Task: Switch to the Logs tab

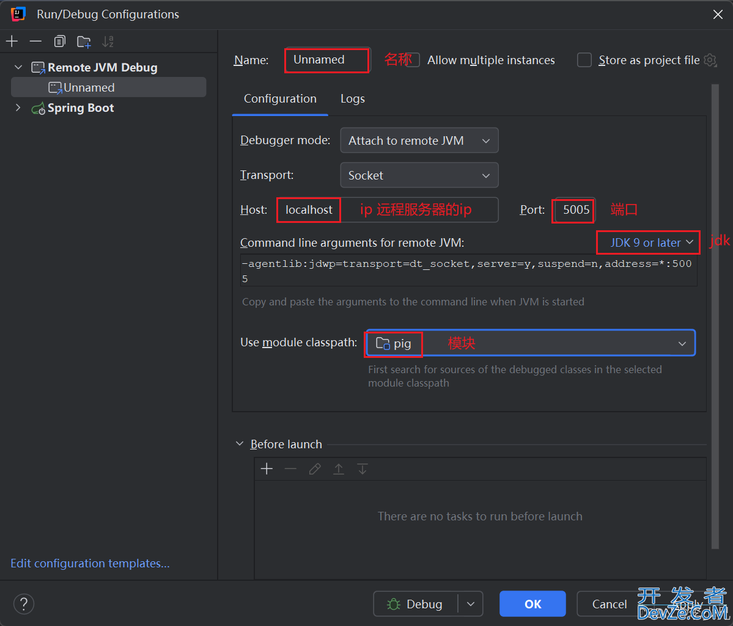Action: 352,98
